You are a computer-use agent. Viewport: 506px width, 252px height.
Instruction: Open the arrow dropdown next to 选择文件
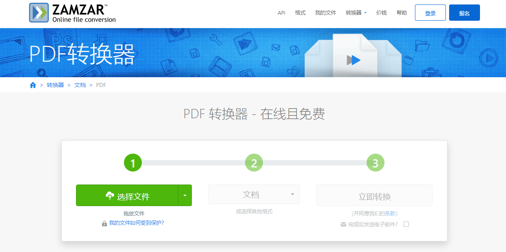pyautogui.click(x=185, y=196)
